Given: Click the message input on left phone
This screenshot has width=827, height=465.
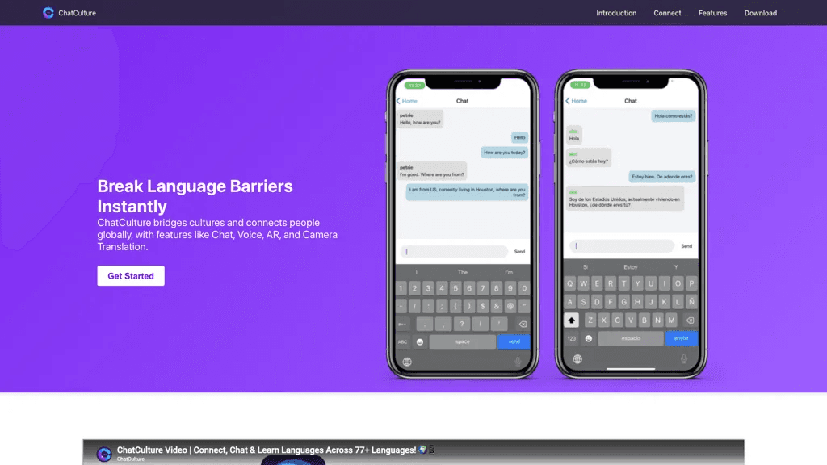Looking at the screenshot, I should coord(454,252).
